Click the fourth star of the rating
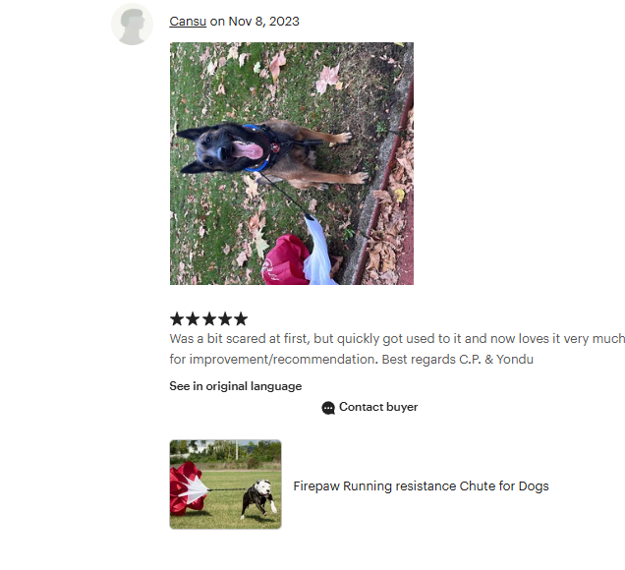 point(225,318)
